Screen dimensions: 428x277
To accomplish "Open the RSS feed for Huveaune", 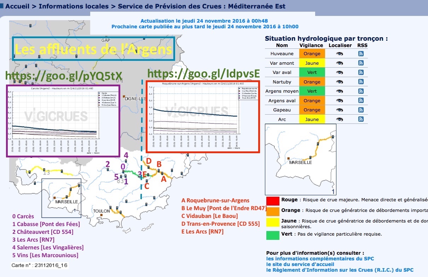I will 361,54.
